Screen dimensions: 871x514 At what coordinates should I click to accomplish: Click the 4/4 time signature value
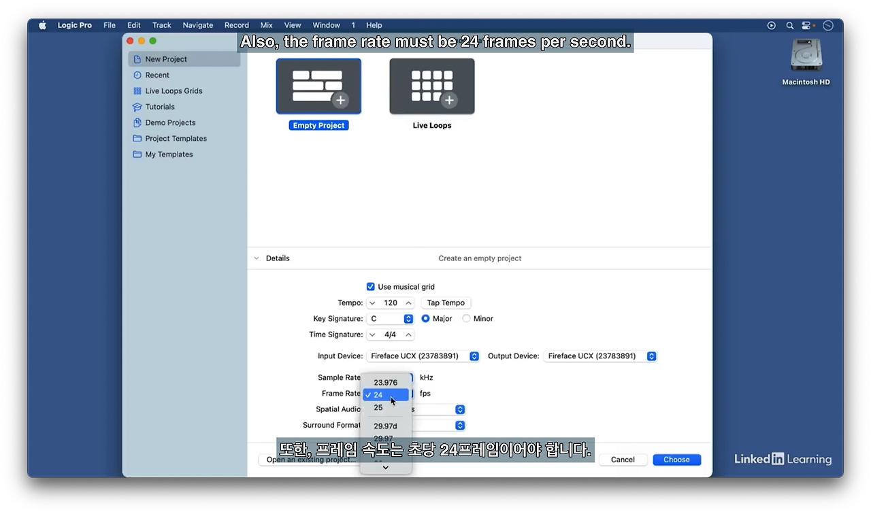click(391, 335)
